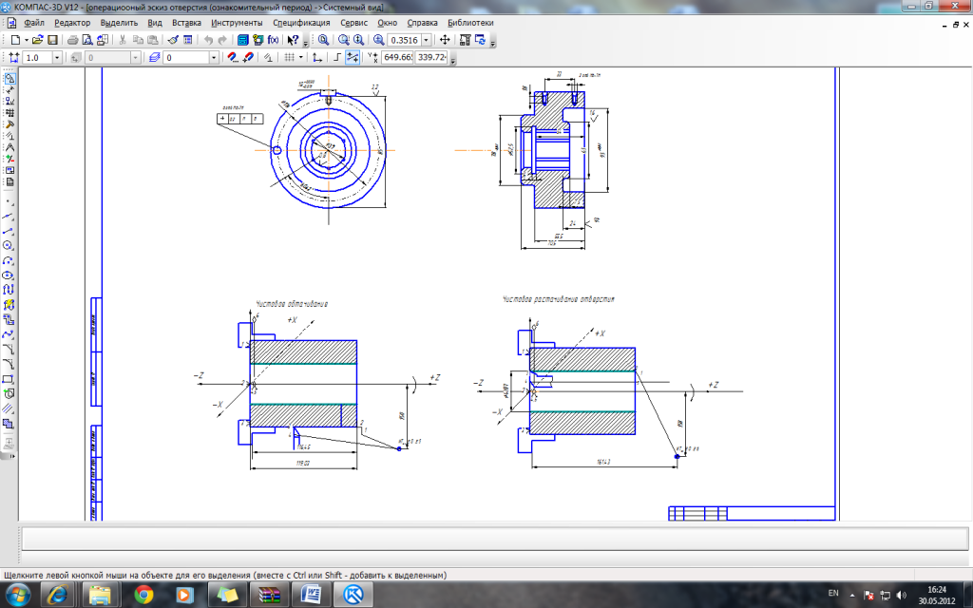Click the Windows Start button
Screen dimensions: 973x608
(17, 595)
